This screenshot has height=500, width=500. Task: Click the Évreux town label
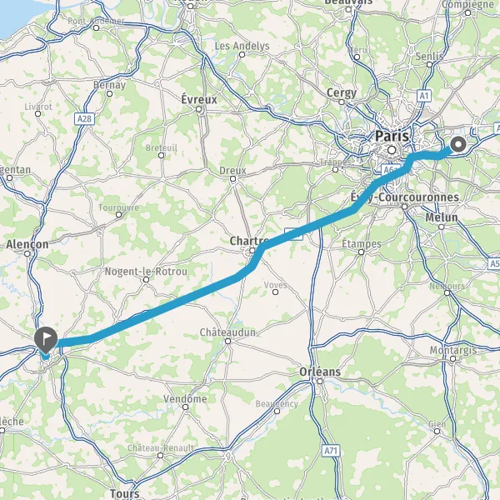(x=199, y=99)
